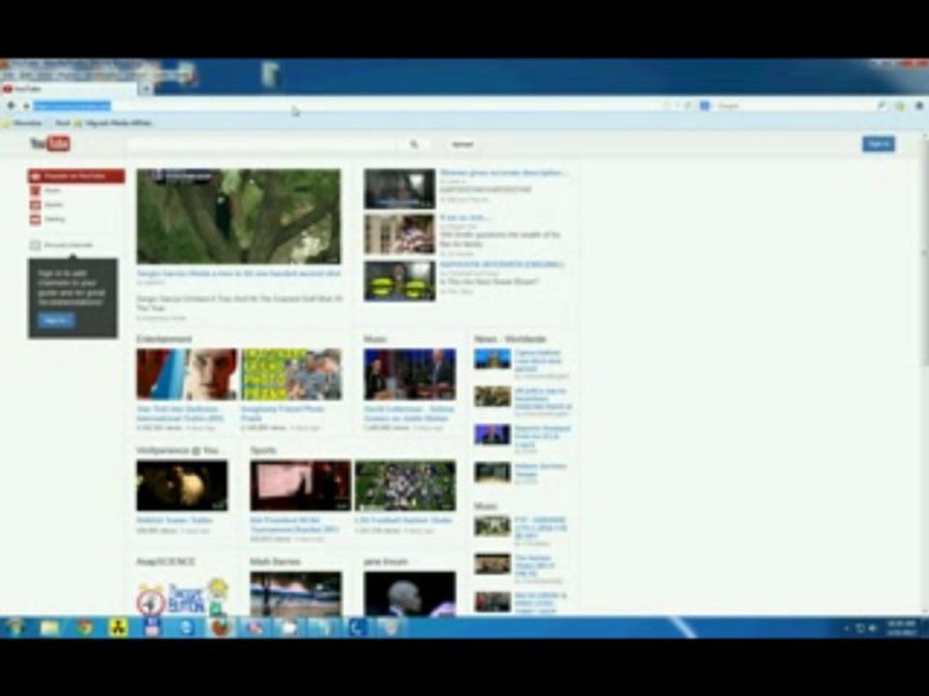Click the Upload button
Image resolution: width=929 pixels, height=696 pixels.
pyautogui.click(x=463, y=144)
